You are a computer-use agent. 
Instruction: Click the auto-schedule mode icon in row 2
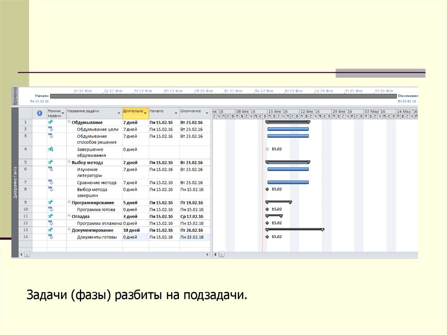(x=50, y=129)
